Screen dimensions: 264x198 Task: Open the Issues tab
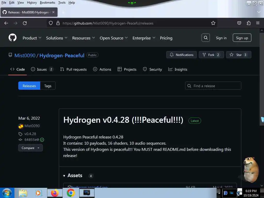pos(42,69)
